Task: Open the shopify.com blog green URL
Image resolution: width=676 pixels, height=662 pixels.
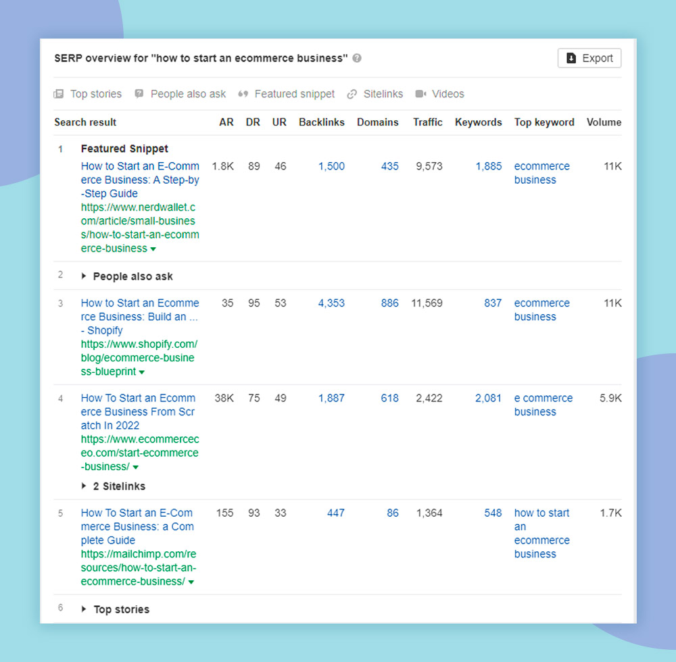Action: click(139, 358)
